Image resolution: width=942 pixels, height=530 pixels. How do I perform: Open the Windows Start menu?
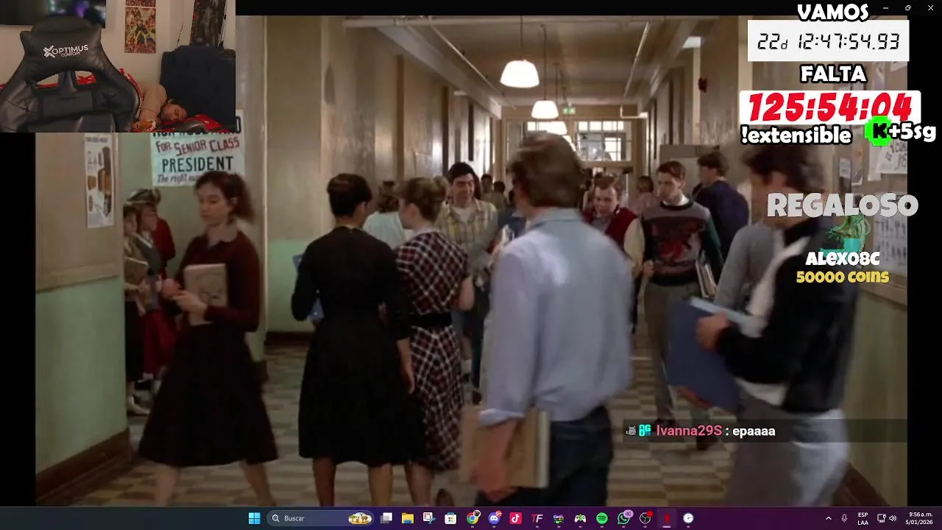254,518
